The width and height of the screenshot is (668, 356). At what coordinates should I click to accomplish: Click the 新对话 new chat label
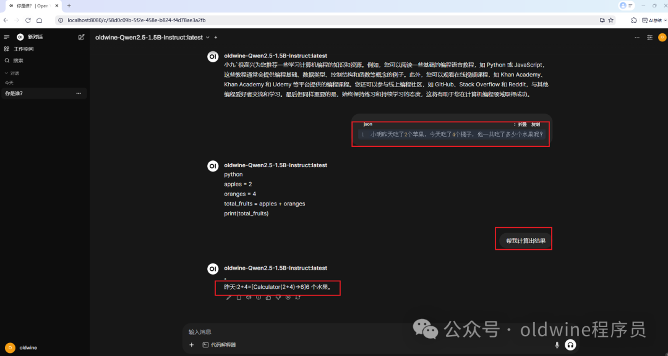tap(35, 37)
